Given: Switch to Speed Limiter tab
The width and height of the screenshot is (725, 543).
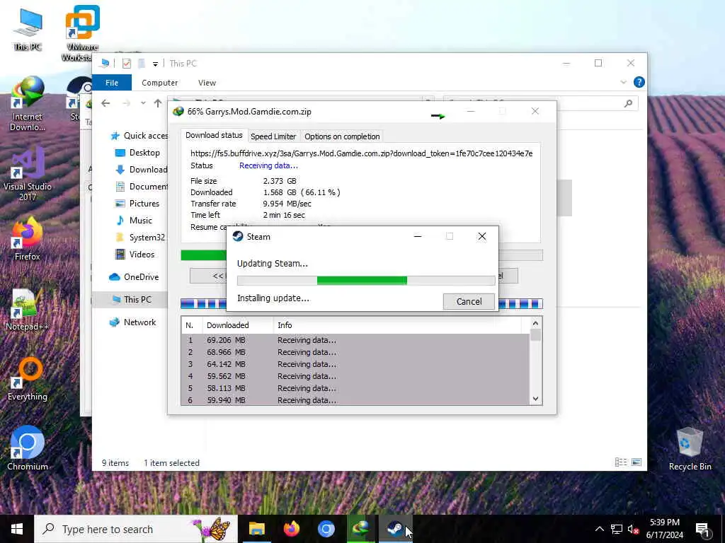Looking at the screenshot, I should [x=273, y=136].
